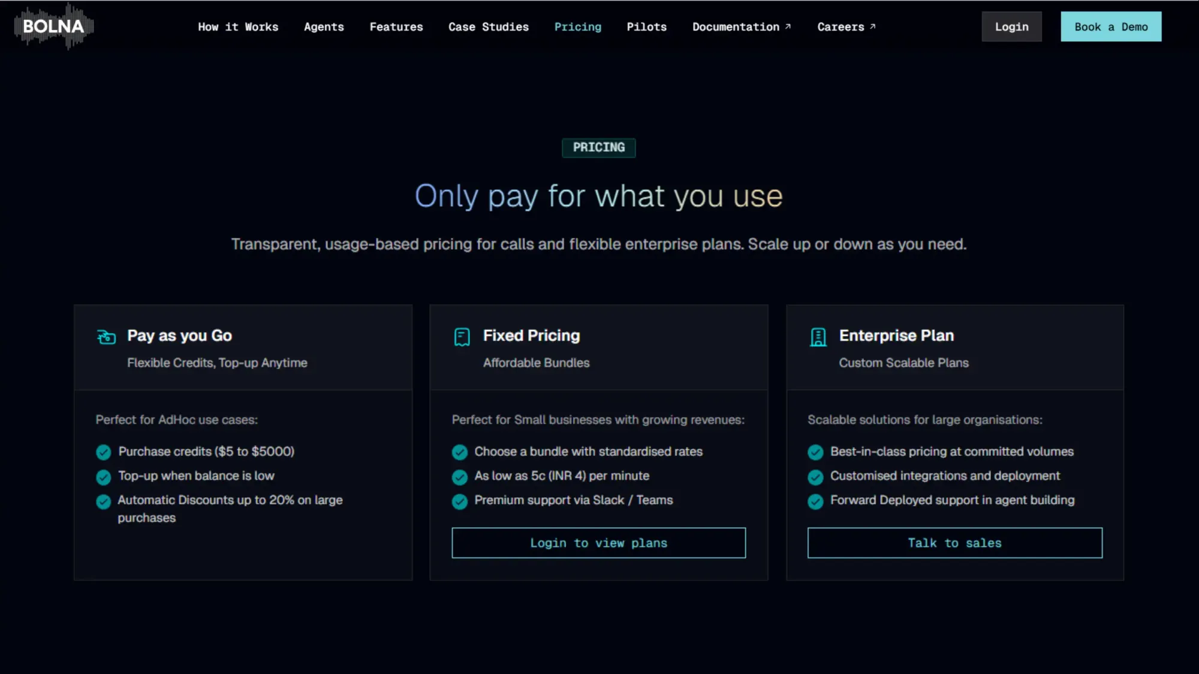Click Talk to sales

coord(954,543)
